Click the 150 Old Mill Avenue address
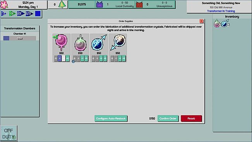Viewport: 252px width, 142px height. (221, 7)
